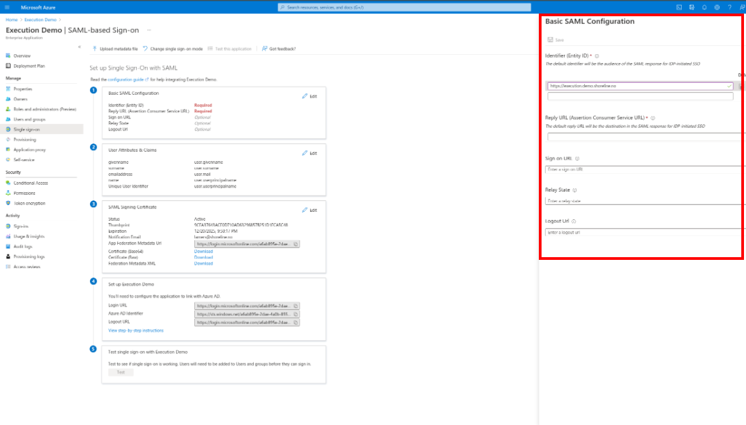The height and width of the screenshot is (425, 746).
Task: Select the Single sign-on sidebar item
Action: [41, 129]
